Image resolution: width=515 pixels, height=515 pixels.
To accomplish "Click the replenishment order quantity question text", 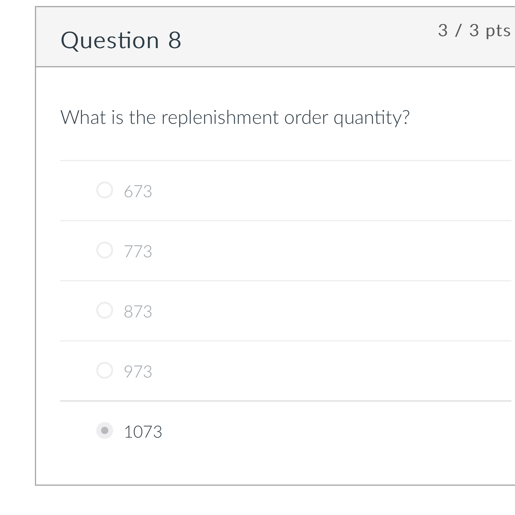I will click(x=235, y=117).
